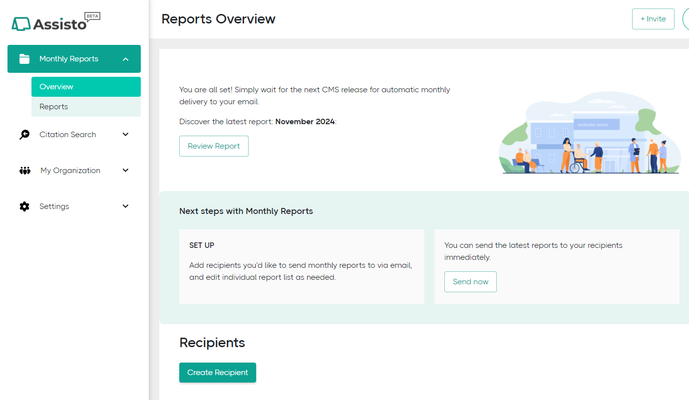Open the November 2024 Review Report button

214,146
